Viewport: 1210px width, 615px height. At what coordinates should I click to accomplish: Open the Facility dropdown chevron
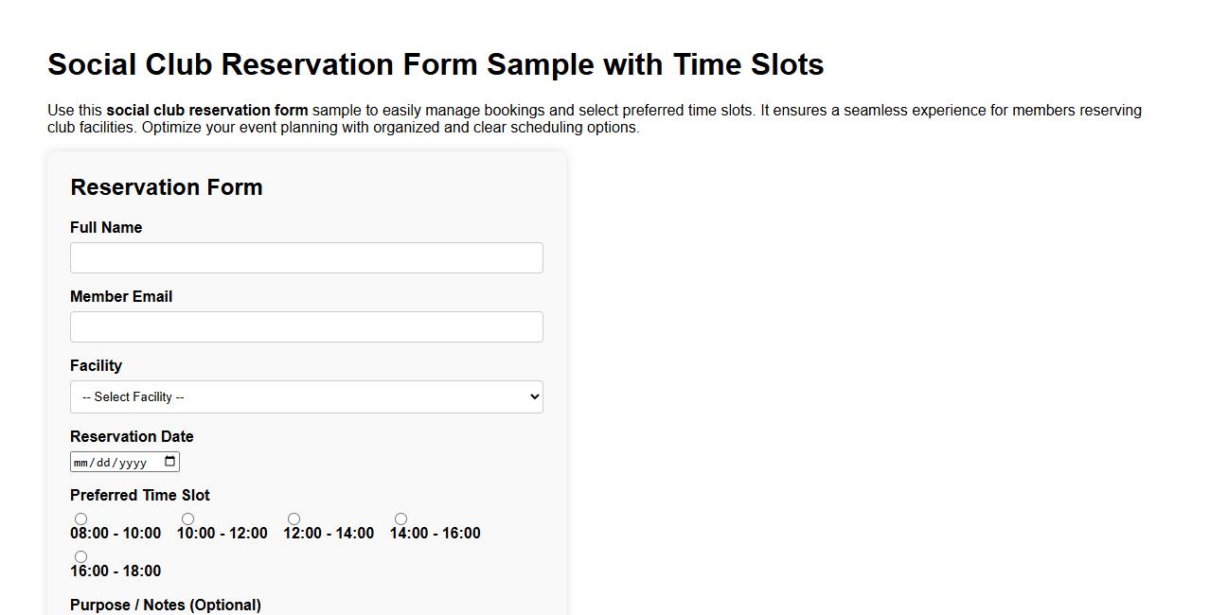pos(531,396)
